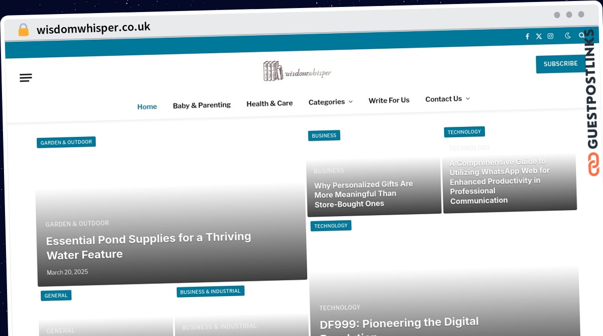Click the wisdomwhisper.co.uk address text
Viewport: 603px width, 336px height.
[x=93, y=28]
